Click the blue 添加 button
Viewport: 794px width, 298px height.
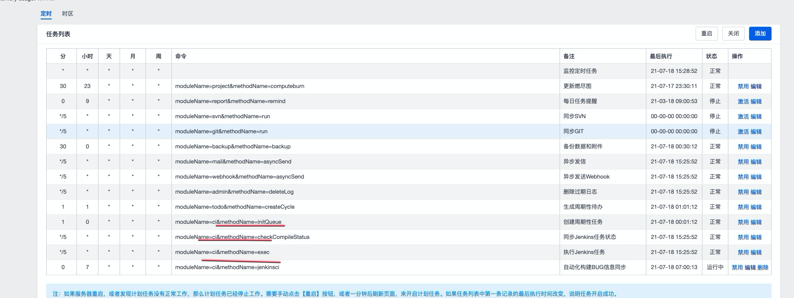[x=760, y=34]
